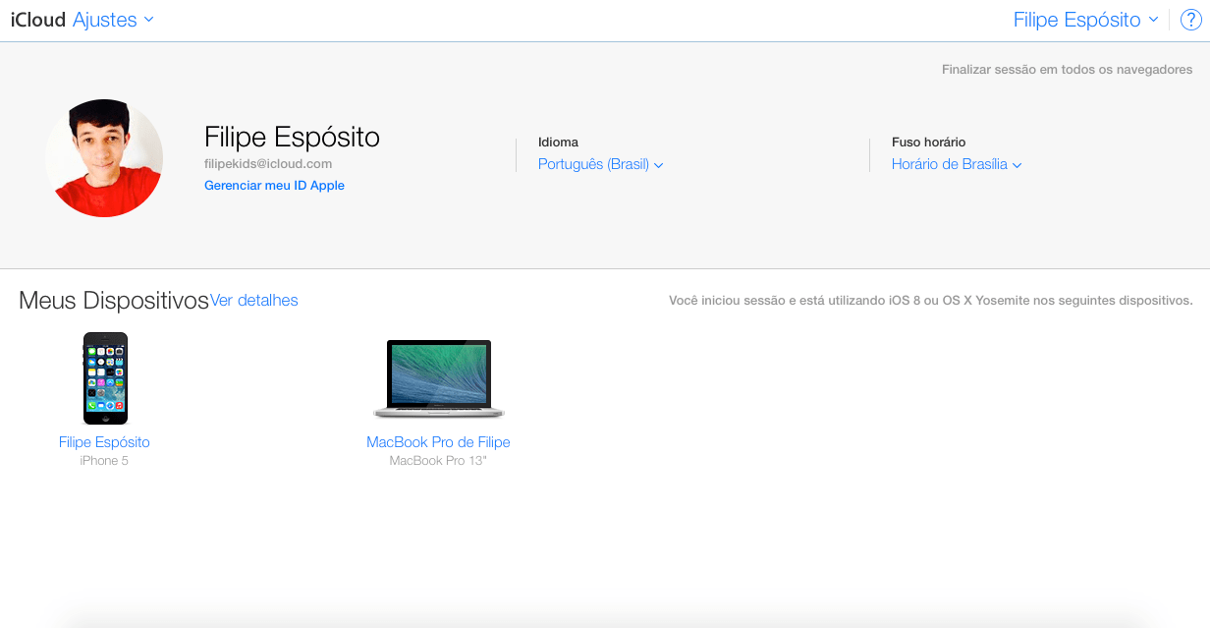Open Ver detalhes for devices

[x=254, y=301]
